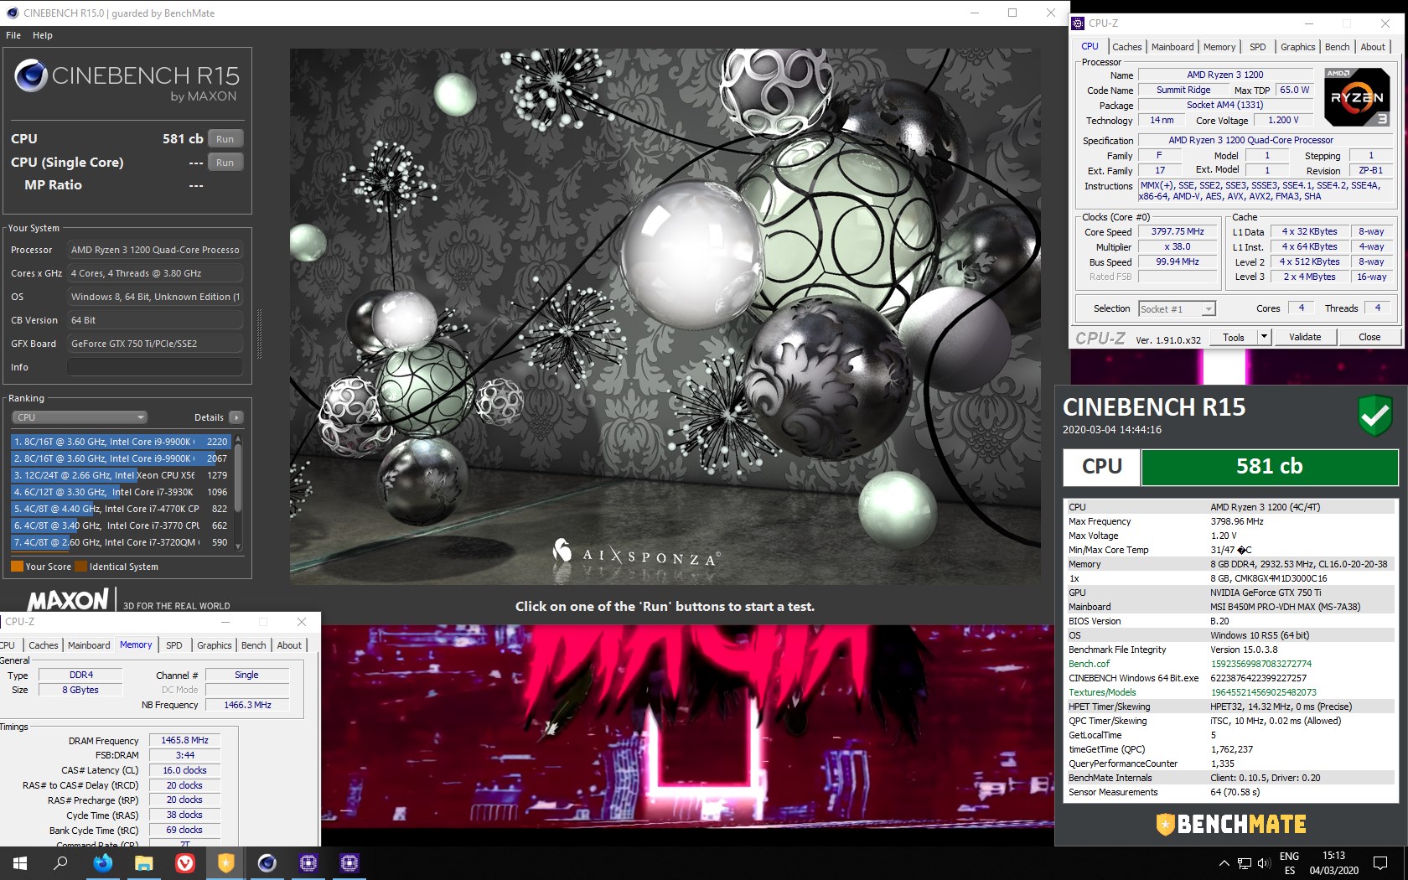This screenshot has width=1408, height=880.
Task: Switch to Caches tab in the Ryzen CPU-Z window
Action: point(1126,47)
